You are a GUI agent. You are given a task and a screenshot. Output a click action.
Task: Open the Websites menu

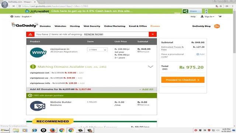tap(60, 26)
